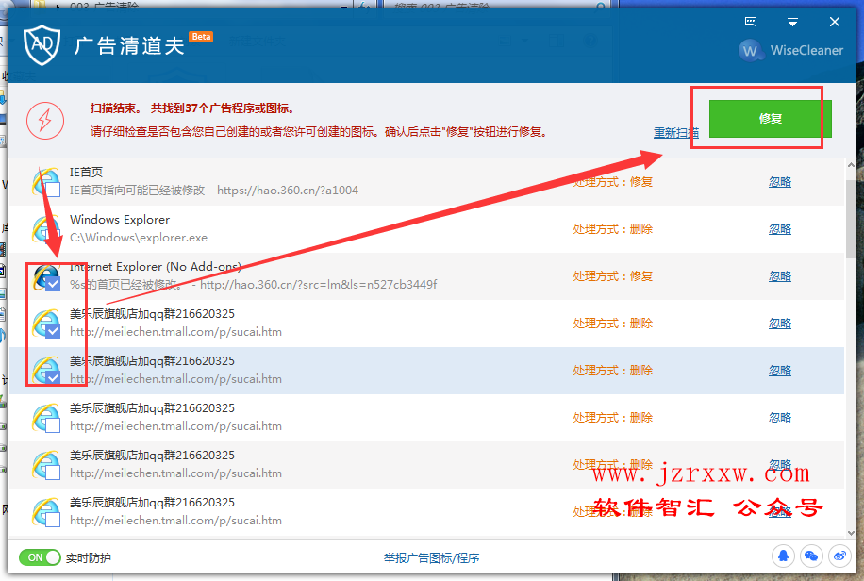Image resolution: width=864 pixels, height=581 pixels.
Task: Click 处理方式：修复 in the IE首页 row
Action: coord(613,182)
